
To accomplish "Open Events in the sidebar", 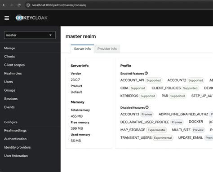I will pos(9,107).
